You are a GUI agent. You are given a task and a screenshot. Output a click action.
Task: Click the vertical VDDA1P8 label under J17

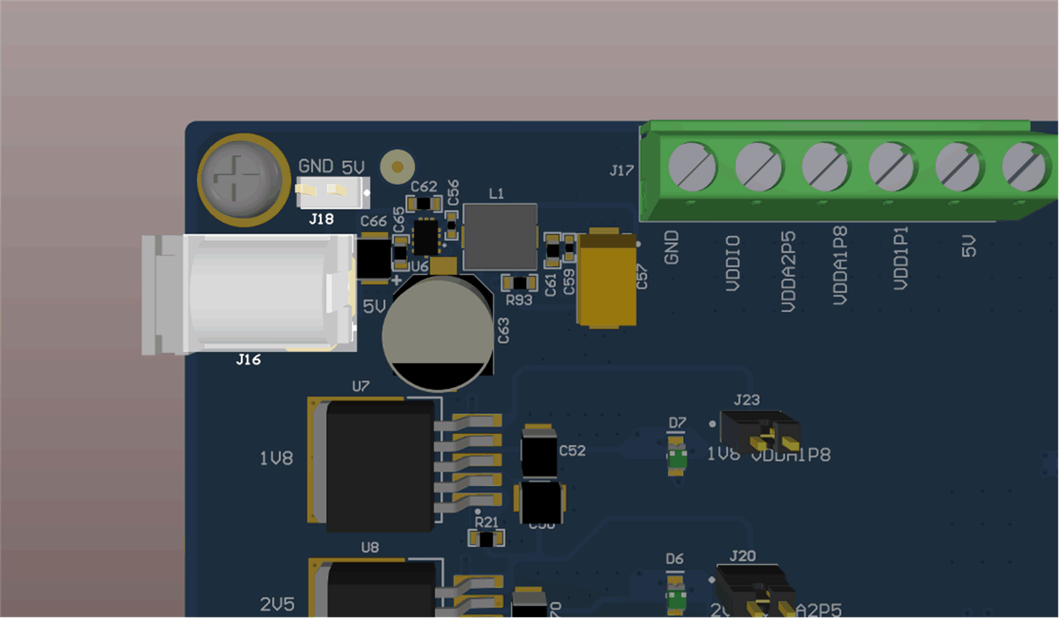pos(840,266)
